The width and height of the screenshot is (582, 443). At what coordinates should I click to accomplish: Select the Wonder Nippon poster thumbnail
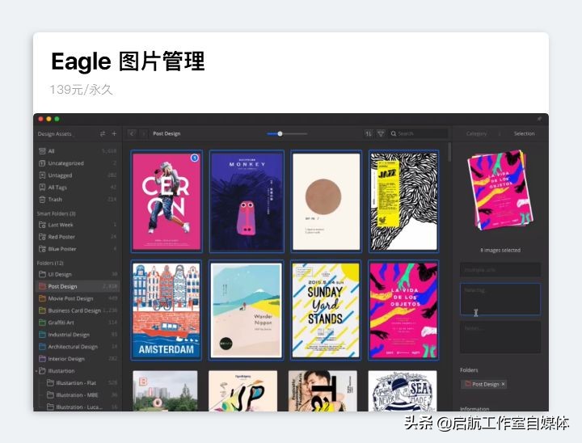[x=246, y=310]
